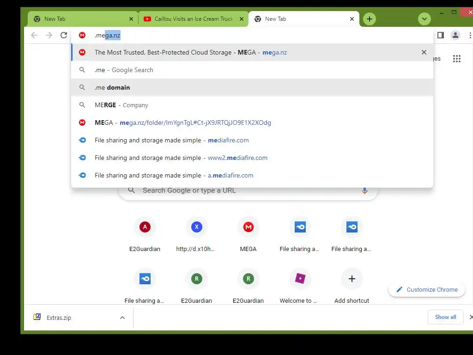Close the first New Tab tab
This screenshot has width=473, height=355.
[x=131, y=19]
